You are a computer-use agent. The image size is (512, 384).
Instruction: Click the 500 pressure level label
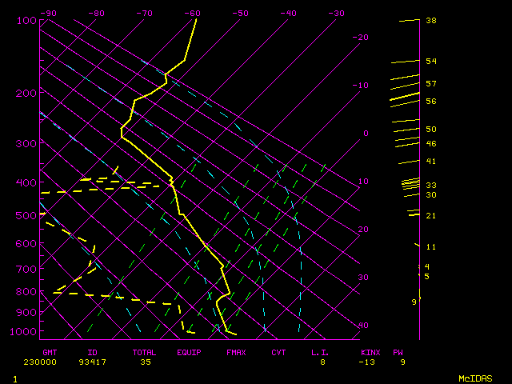tap(26, 215)
